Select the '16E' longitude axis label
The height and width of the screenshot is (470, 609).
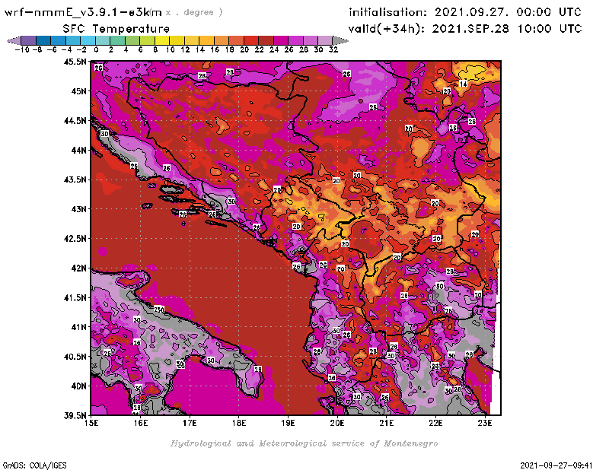click(x=141, y=423)
